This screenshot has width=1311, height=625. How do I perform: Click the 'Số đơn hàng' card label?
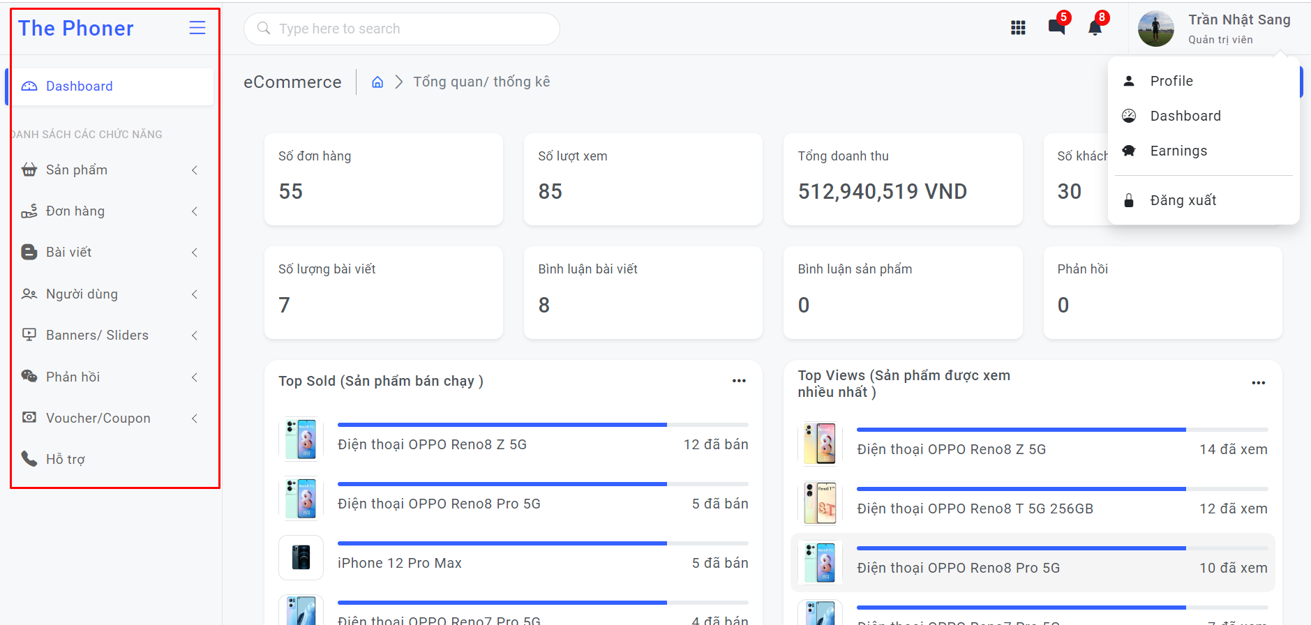pyautogui.click(x=315, y=156)
